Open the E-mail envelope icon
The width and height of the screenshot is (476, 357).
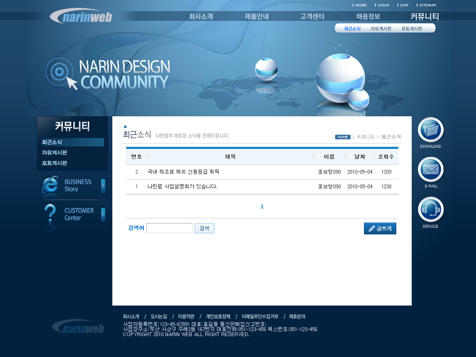[430, 169]
